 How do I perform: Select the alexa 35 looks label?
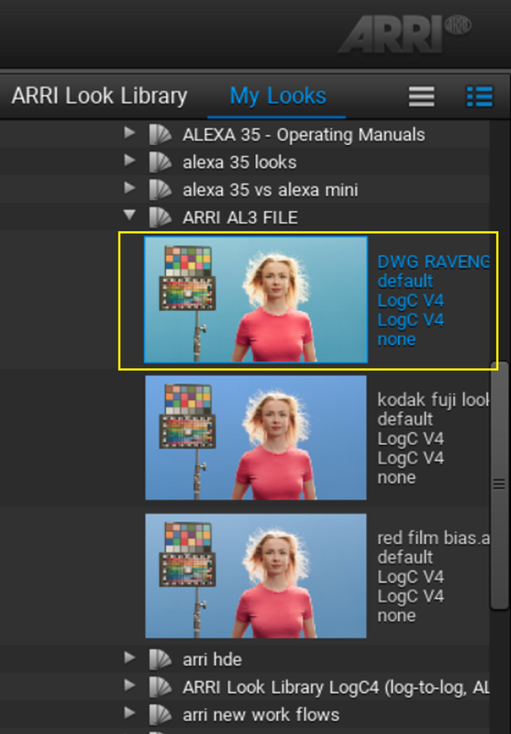(x=239, y=162)
